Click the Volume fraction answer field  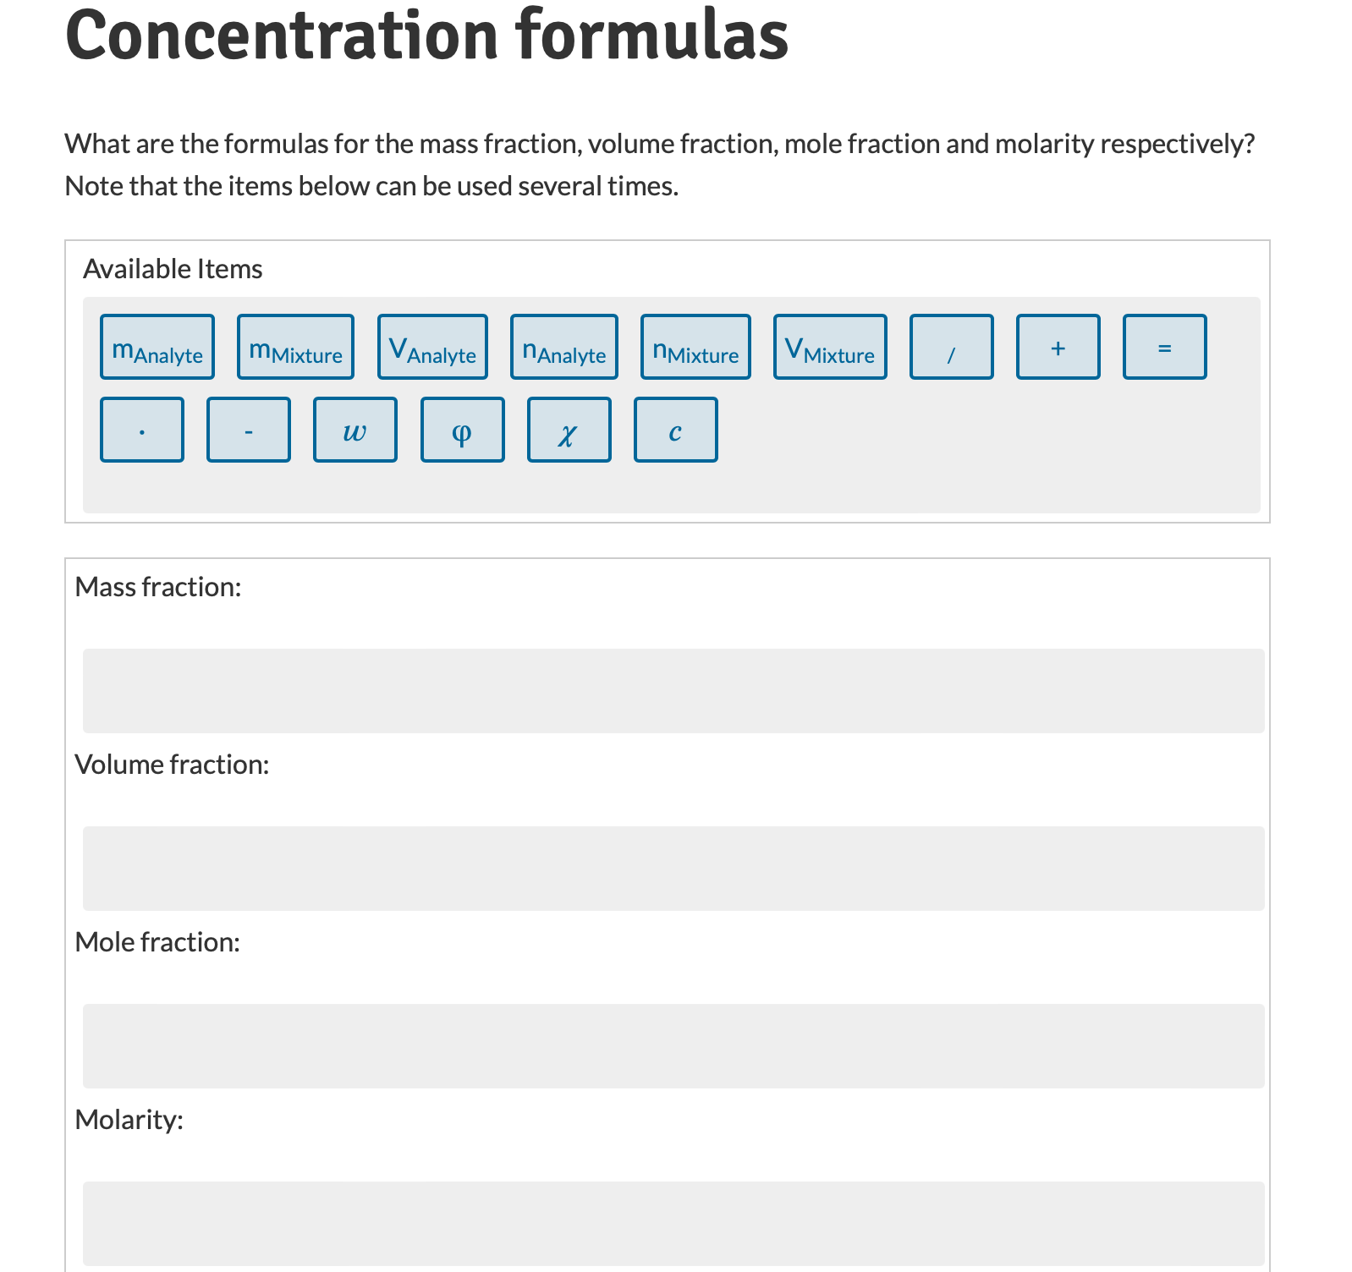coord(673,868)
